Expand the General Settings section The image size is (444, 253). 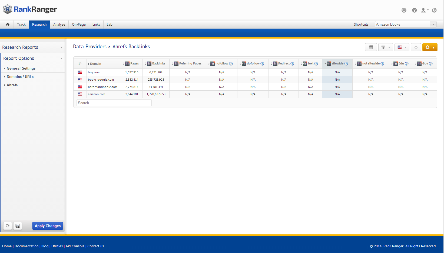point(21,68)
